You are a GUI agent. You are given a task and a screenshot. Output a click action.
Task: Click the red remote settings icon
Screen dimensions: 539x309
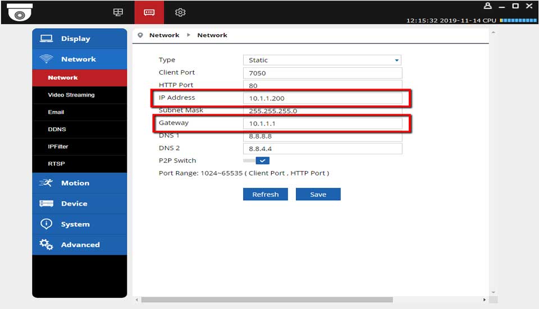[149, 12]
